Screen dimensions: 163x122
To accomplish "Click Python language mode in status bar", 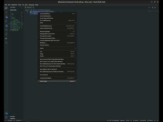I will [135, 121].
